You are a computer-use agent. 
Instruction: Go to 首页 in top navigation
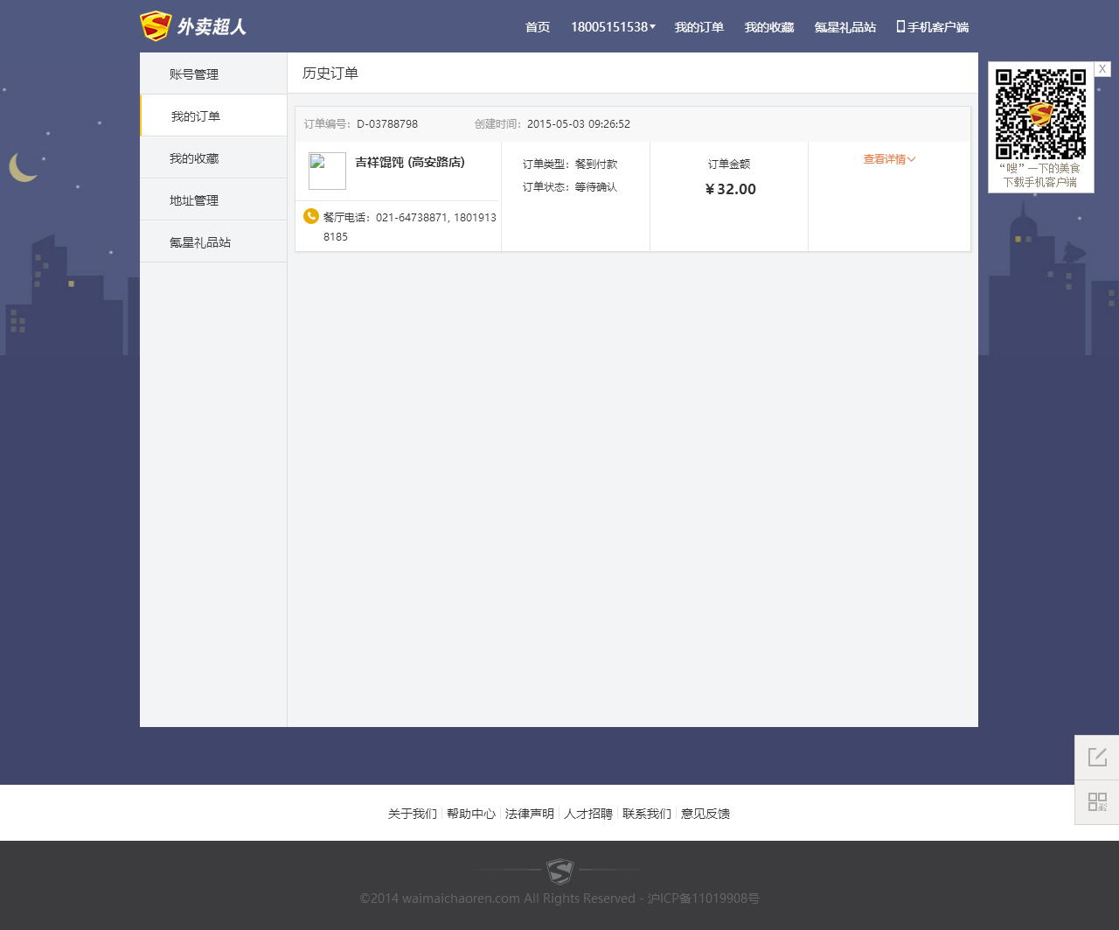[538, 27]
